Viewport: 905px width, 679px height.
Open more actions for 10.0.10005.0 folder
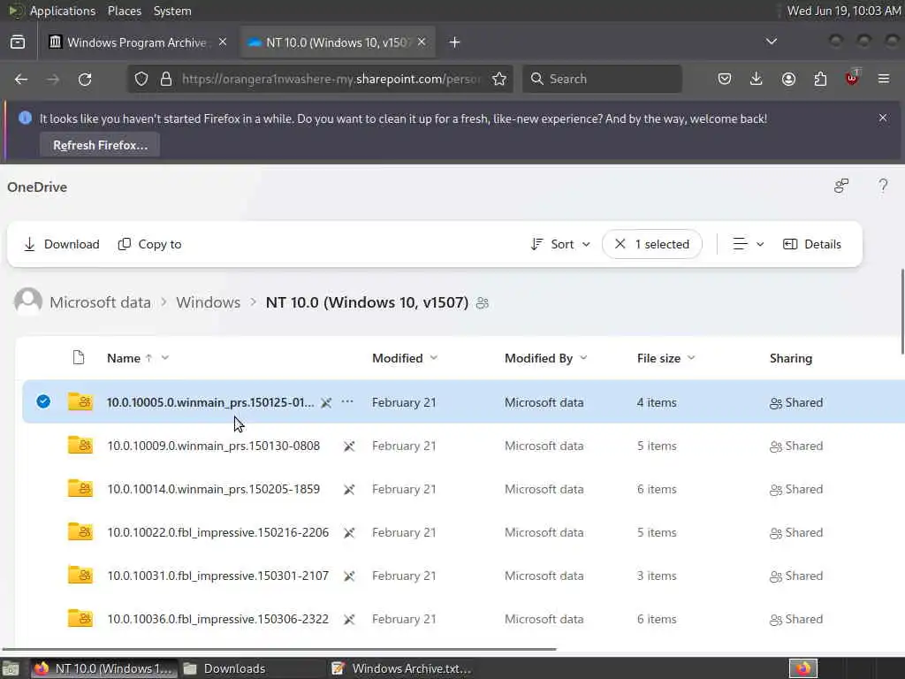346,401
